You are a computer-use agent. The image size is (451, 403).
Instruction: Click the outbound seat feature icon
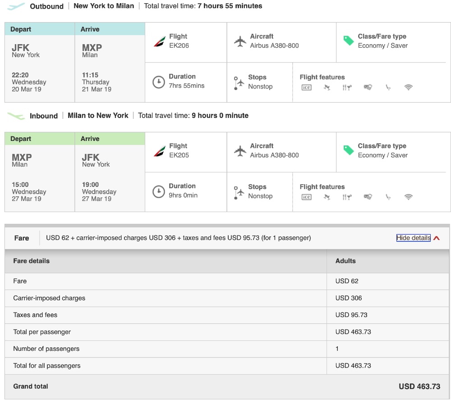(x=388, y=87)
